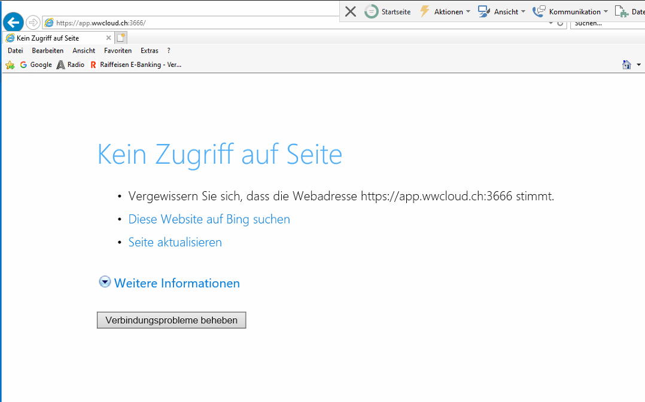
Task: Click the Startseite circular icon
Action: coord(372,11)
